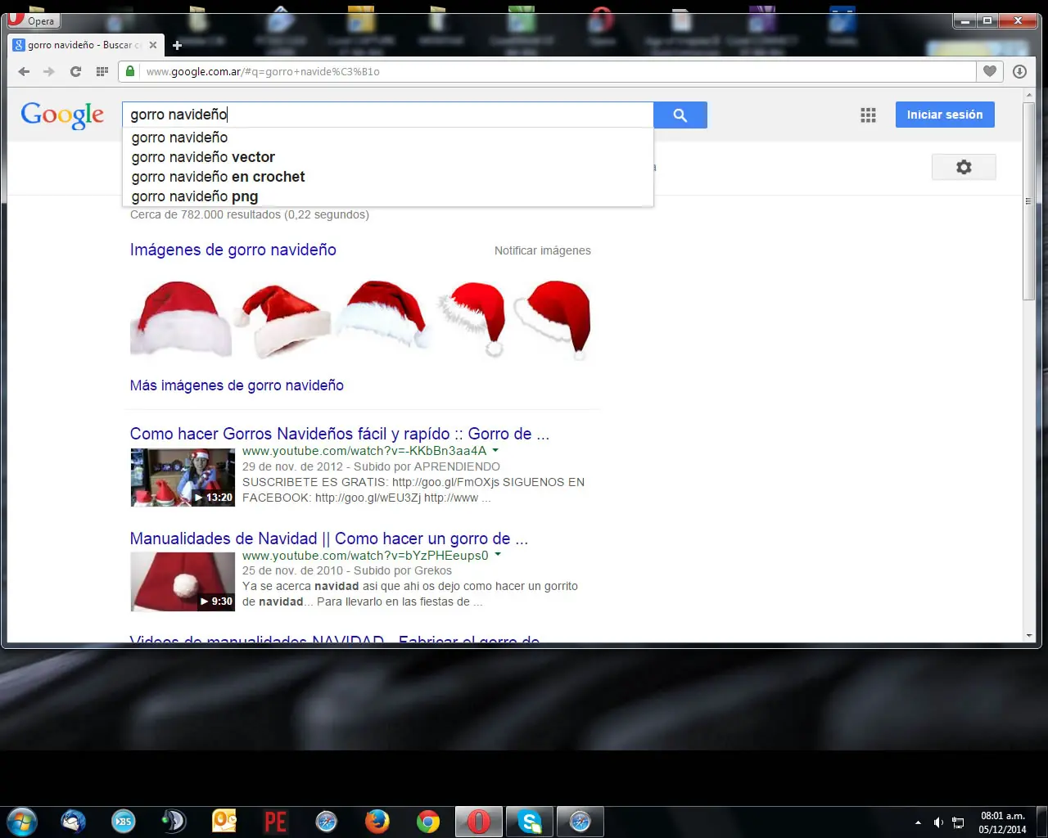Image resolution: width=1048 pixels, height=838 pixels.
Task: Click the Google logo
Action: pos(62,115)
